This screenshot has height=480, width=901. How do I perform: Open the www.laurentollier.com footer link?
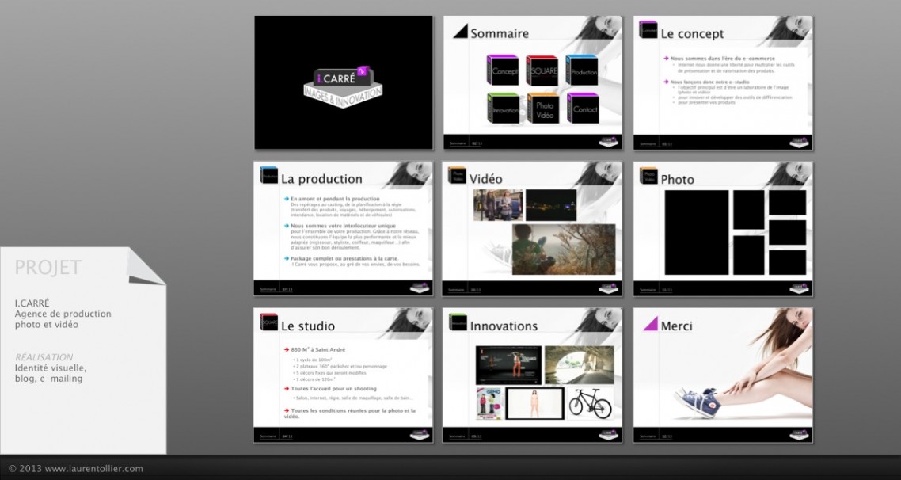pos(93,469)
